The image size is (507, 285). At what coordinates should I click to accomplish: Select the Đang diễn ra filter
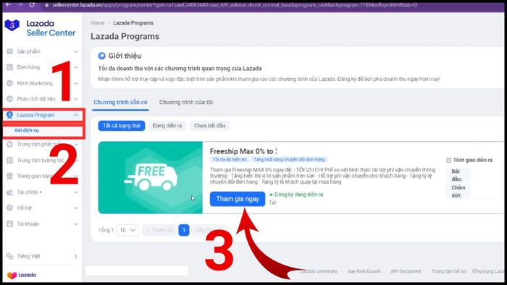(x=167, y=126)
